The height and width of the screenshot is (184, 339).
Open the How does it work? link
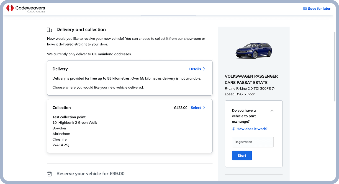(x=252, y=129)
